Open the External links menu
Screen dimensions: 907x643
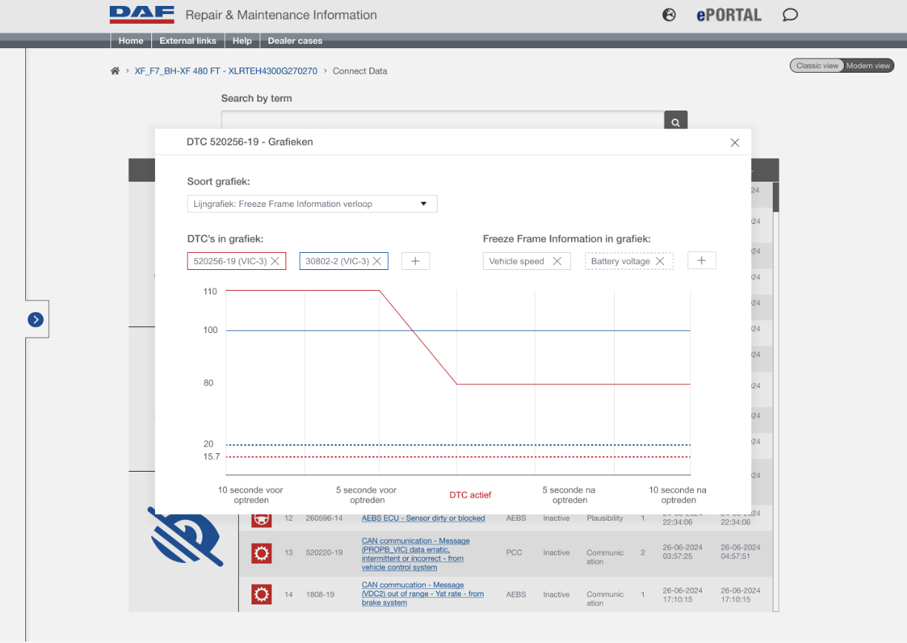(x=188, y=41)
